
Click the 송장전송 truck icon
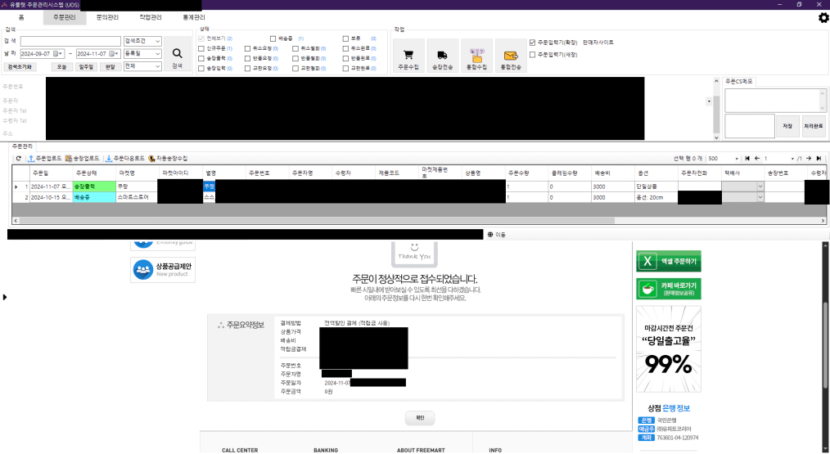[443, 55]
